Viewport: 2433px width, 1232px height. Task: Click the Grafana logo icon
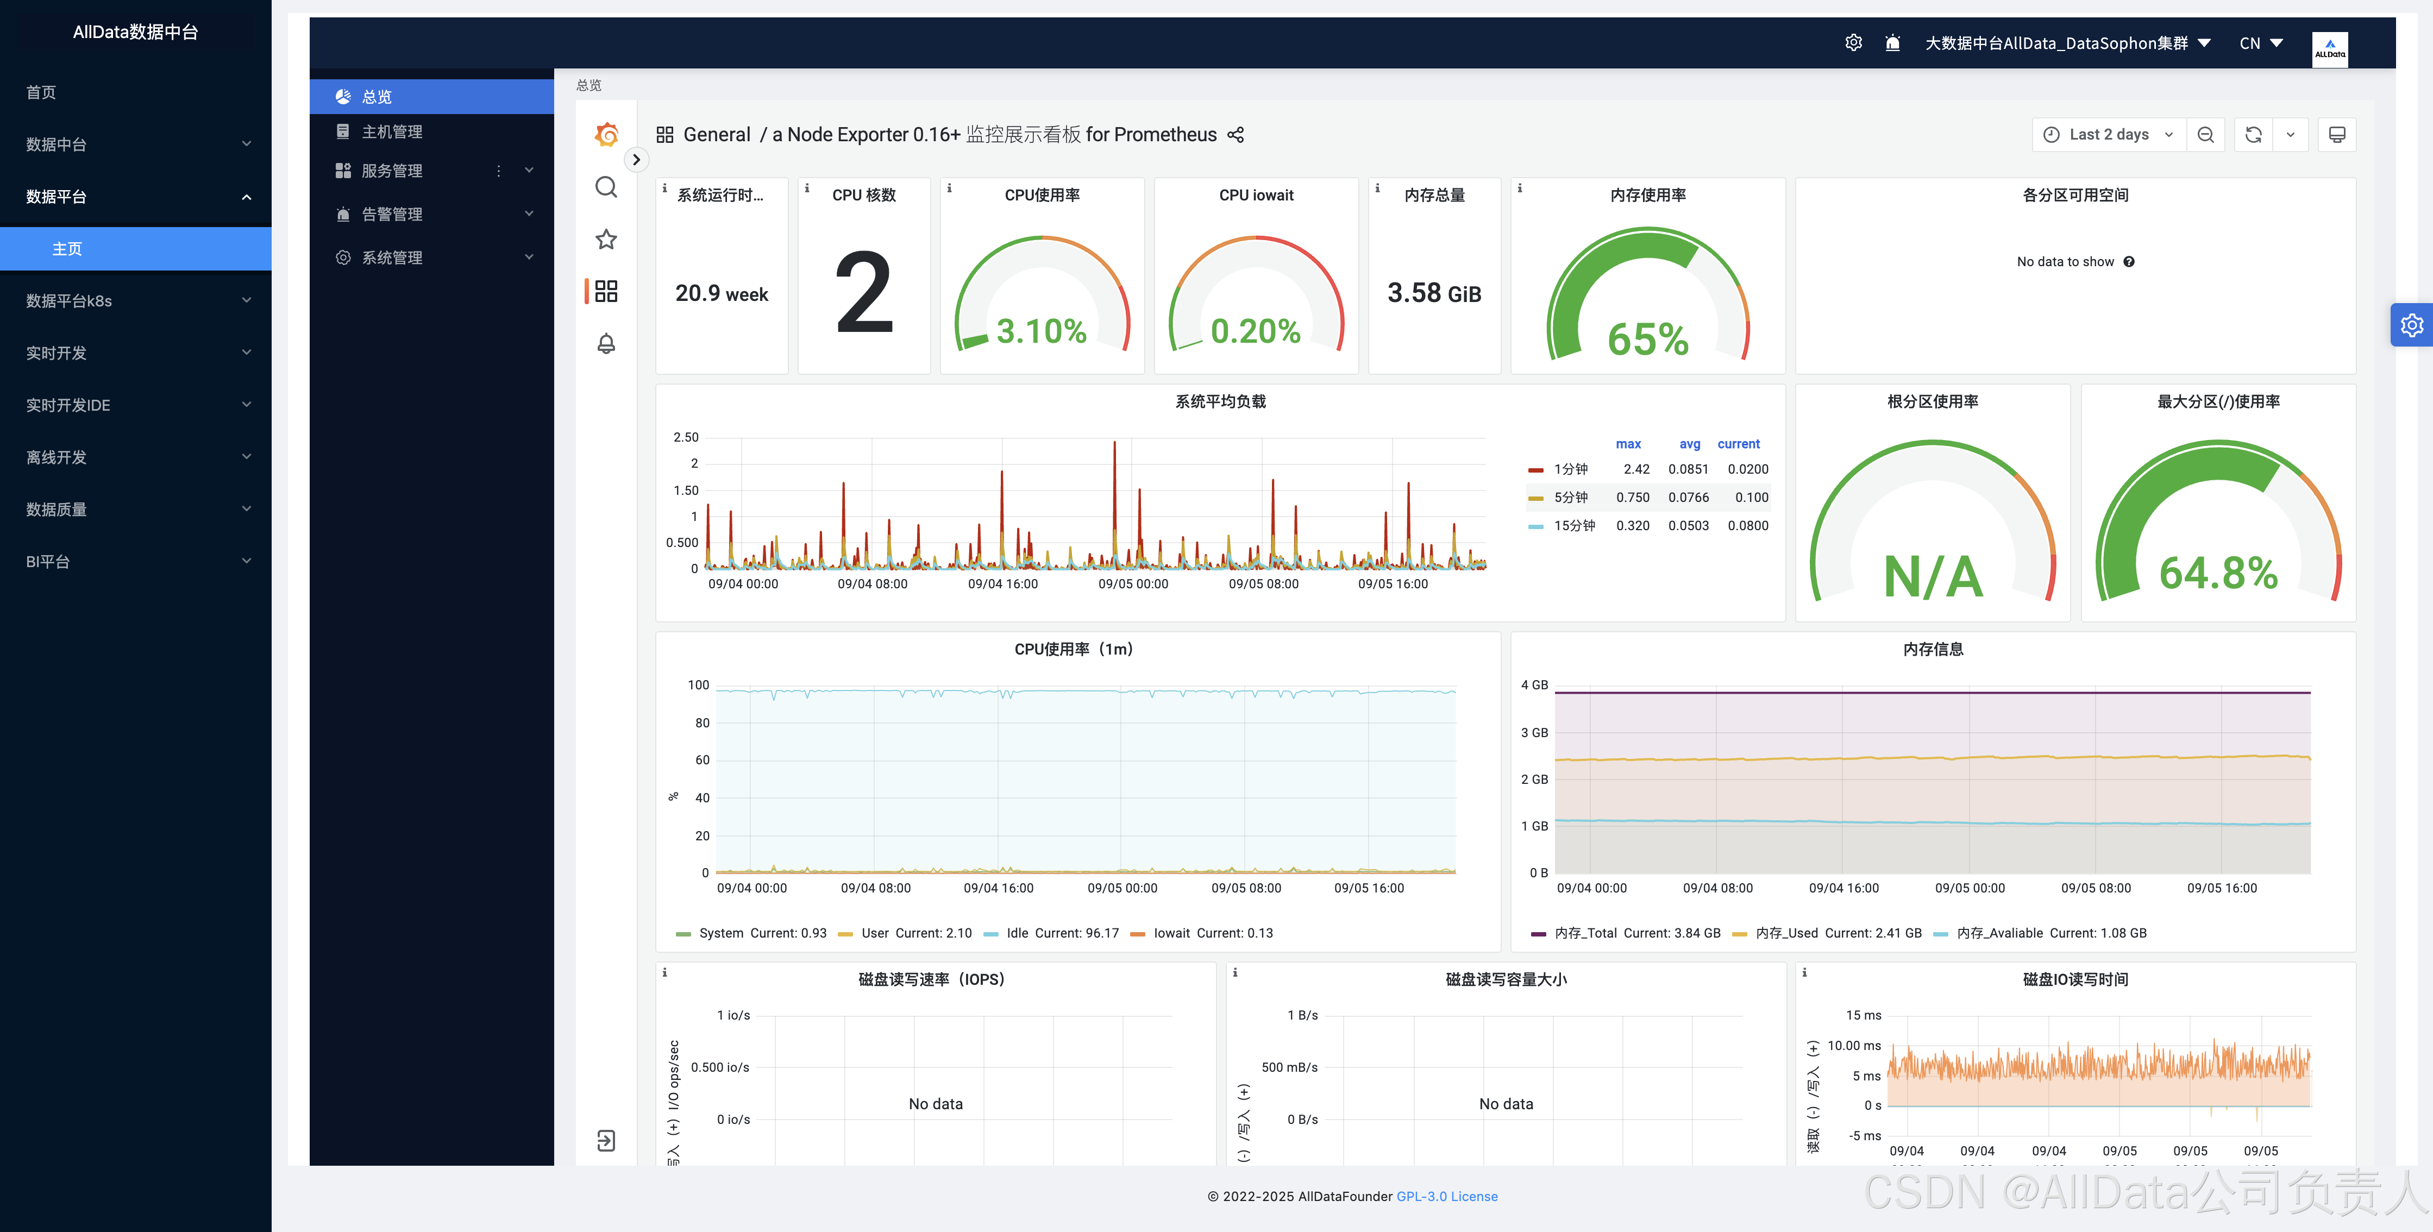pyautogui.click(x=606, y=135)
